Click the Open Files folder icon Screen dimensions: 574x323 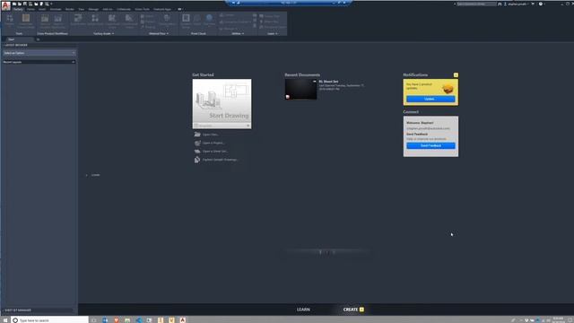197,135
